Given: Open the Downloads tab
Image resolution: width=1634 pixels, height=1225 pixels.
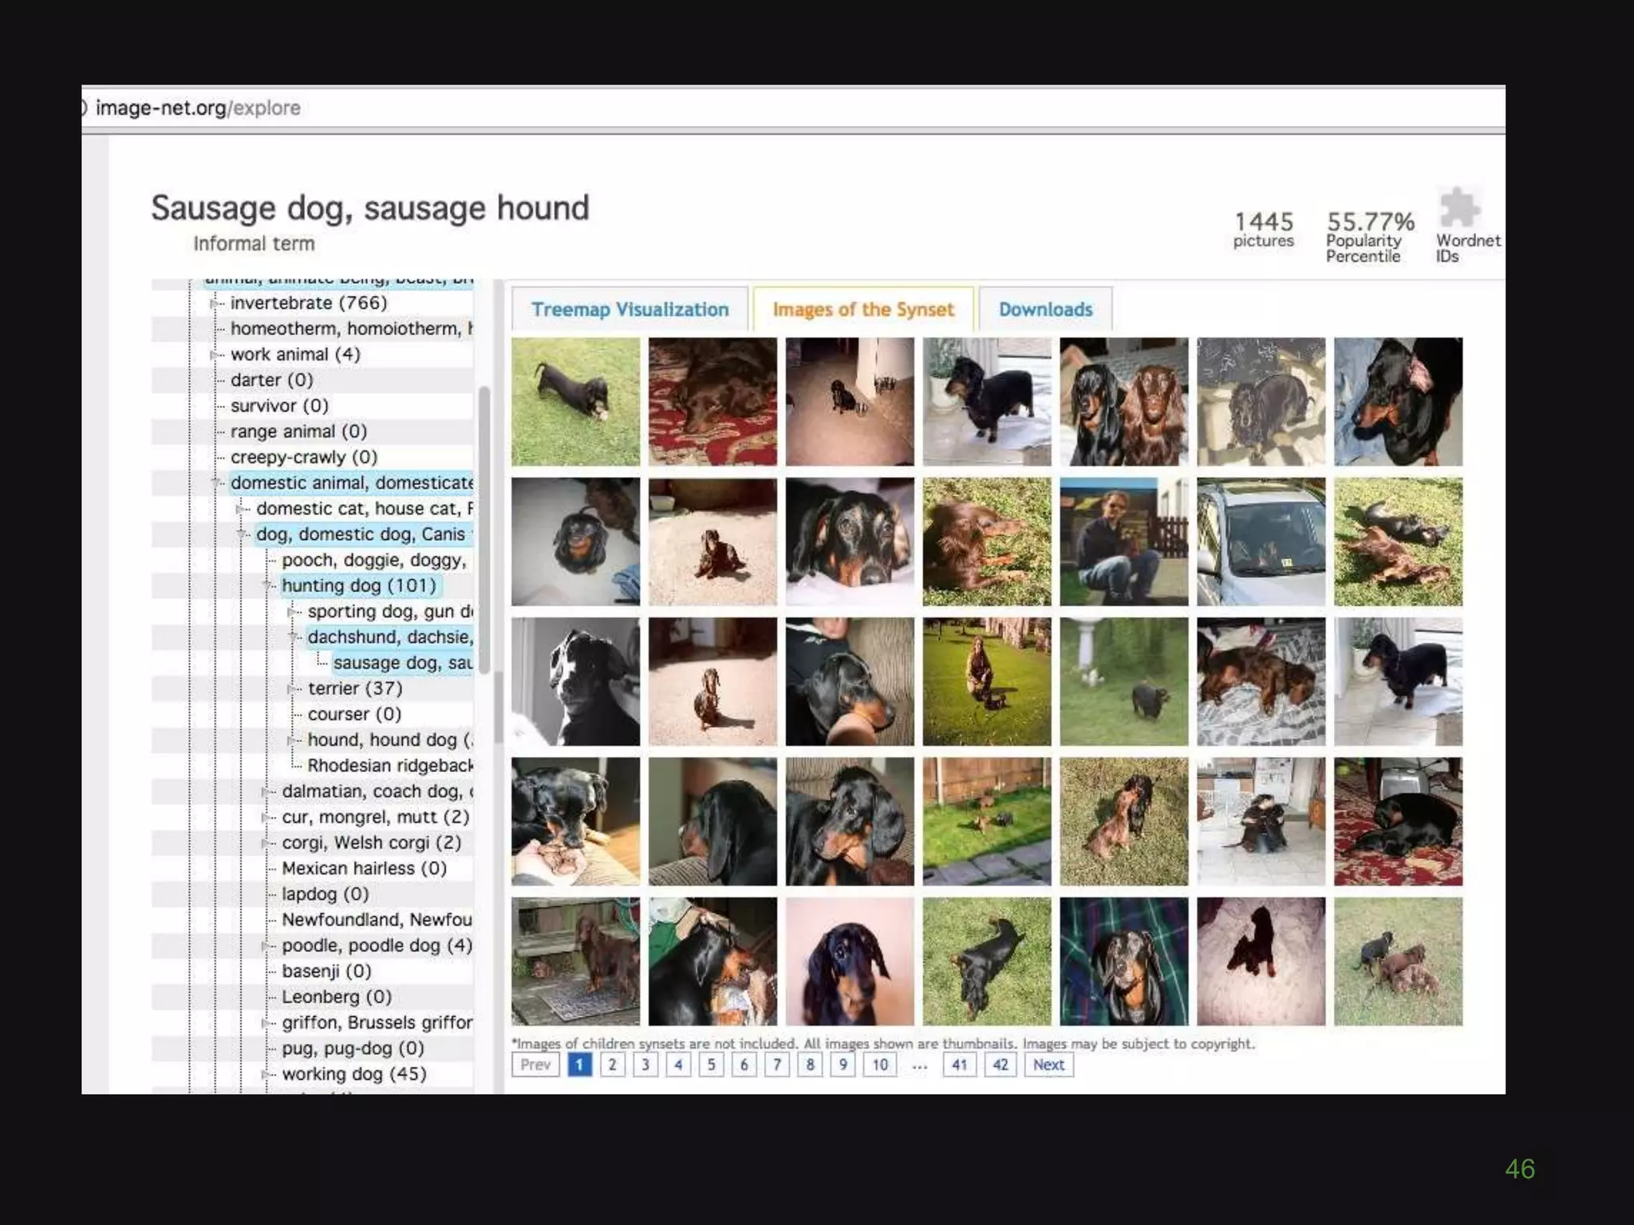Looking at the screenshot, I should [1045, 309].
